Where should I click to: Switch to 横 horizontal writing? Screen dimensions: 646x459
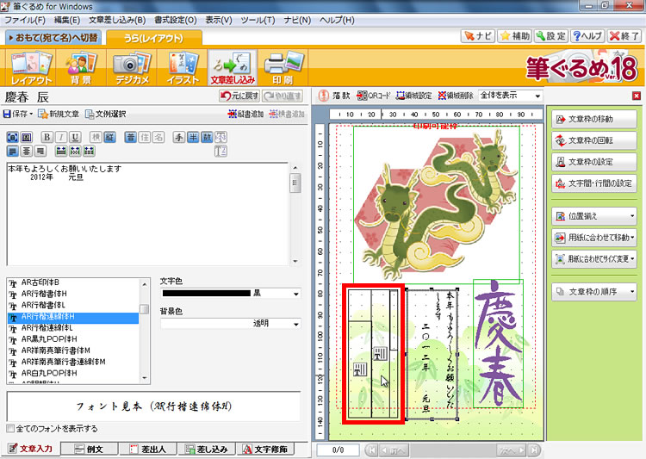(96, 137)
